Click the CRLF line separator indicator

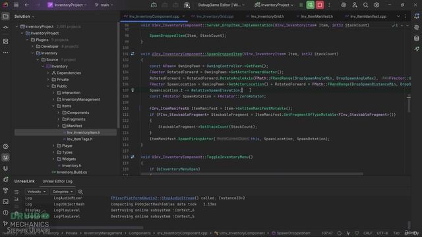click(x=368, y=233)
